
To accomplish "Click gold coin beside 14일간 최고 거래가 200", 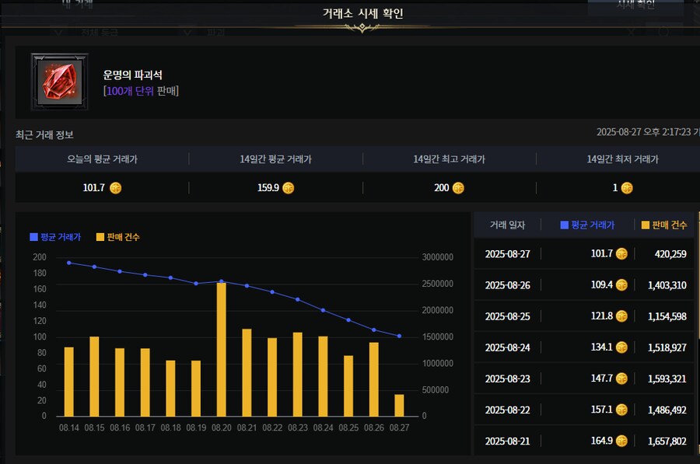I will (x=458, y=188).
